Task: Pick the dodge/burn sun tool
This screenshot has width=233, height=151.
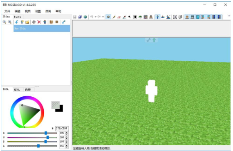Action: [135, 17]
